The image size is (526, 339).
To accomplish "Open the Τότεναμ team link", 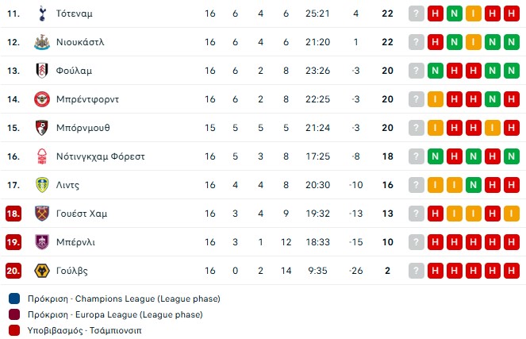I will [75, 13].
